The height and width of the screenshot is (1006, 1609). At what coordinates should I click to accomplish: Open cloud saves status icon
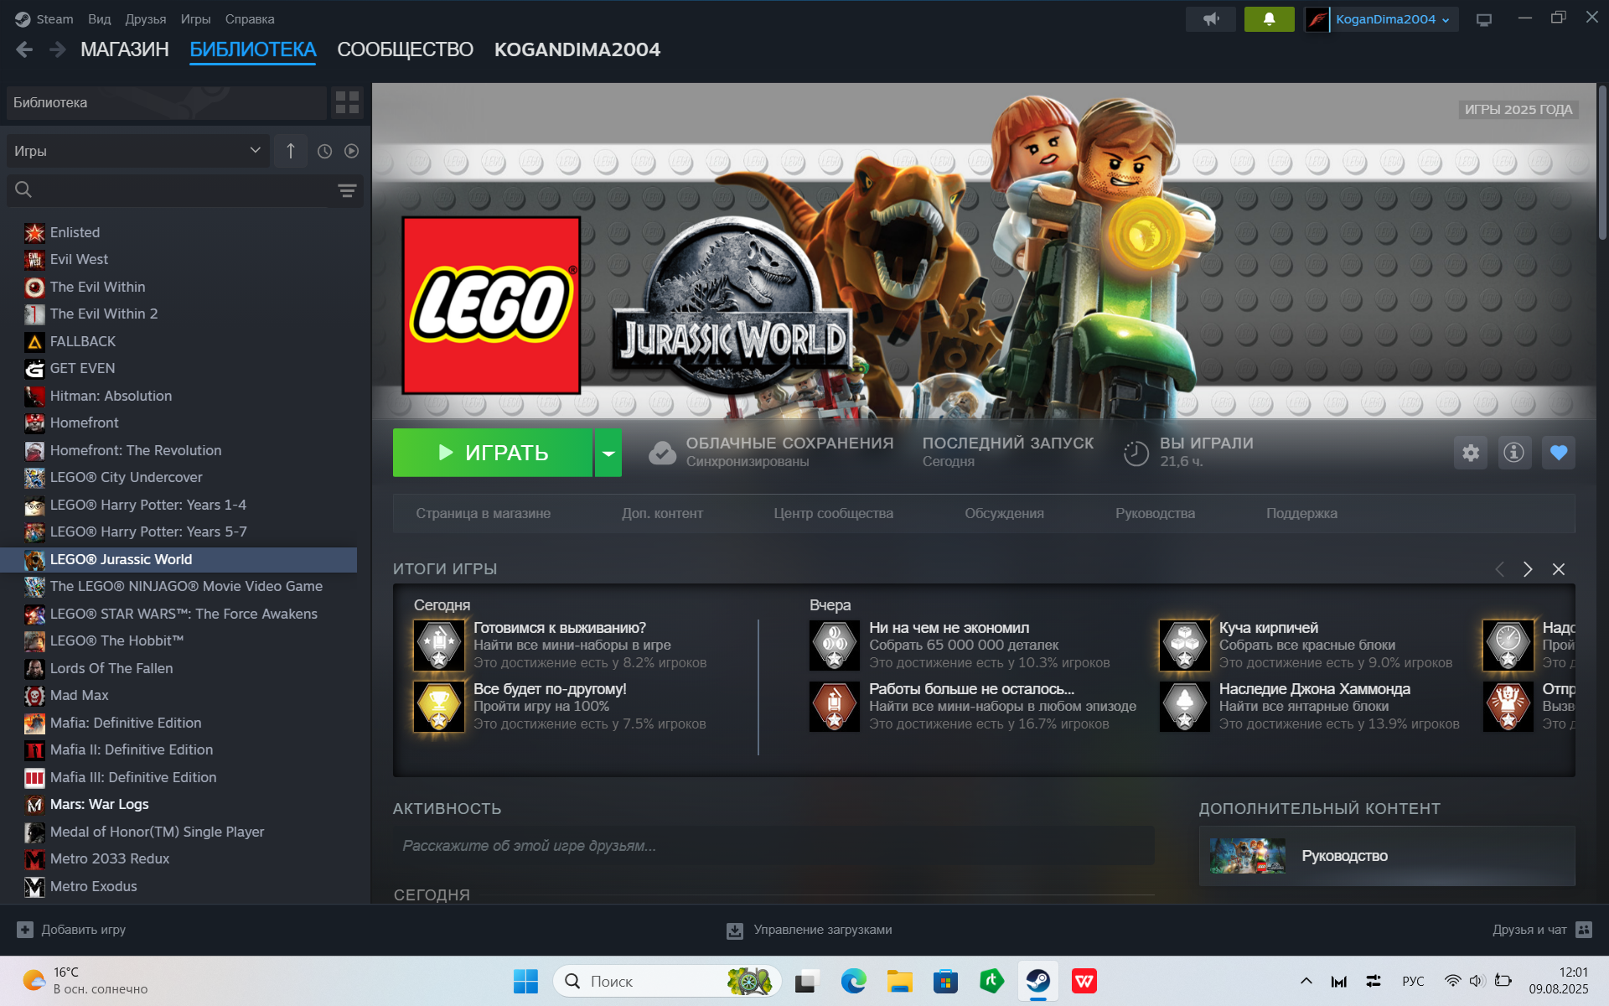click(x=662, y=453)
